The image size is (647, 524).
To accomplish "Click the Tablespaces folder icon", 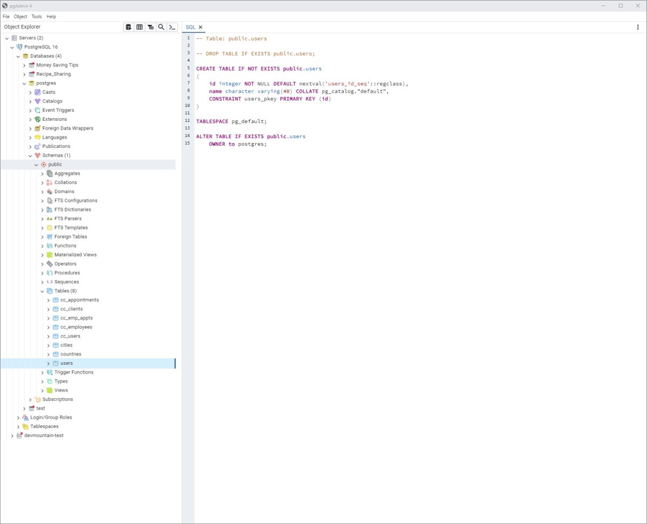I will pyautogui.click(x=25, y=426).
